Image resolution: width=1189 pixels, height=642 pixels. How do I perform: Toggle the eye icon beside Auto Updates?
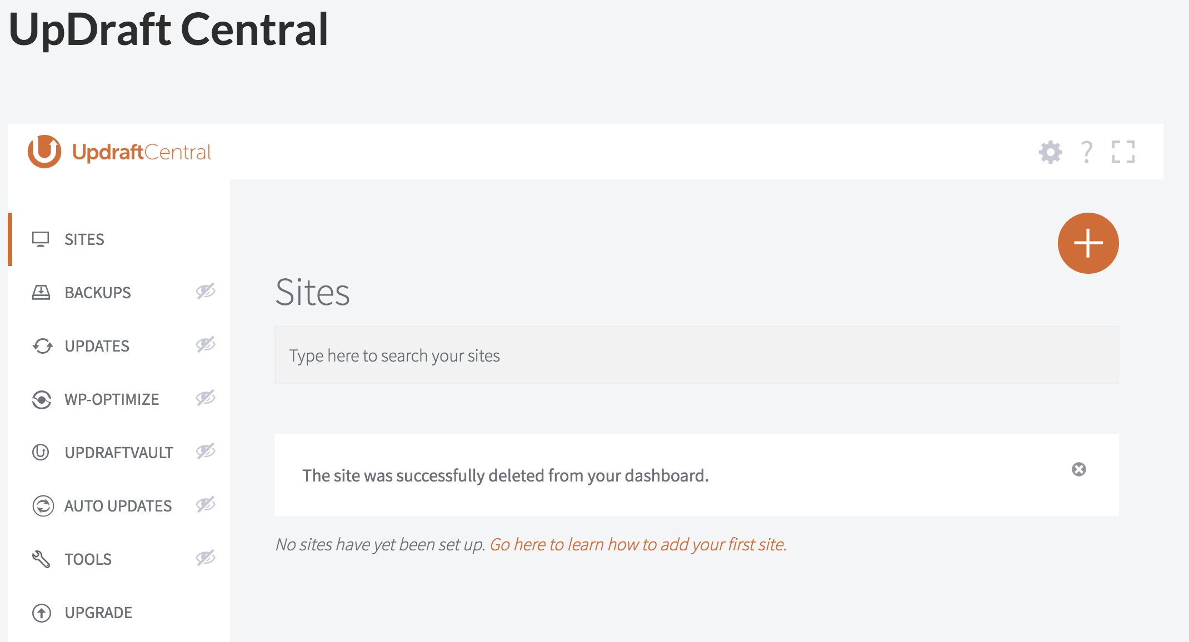click(205, 504)
